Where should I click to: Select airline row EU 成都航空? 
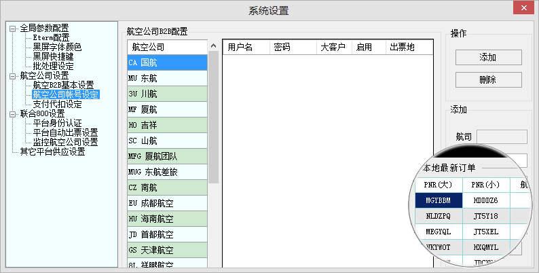[x=168, y=204]
